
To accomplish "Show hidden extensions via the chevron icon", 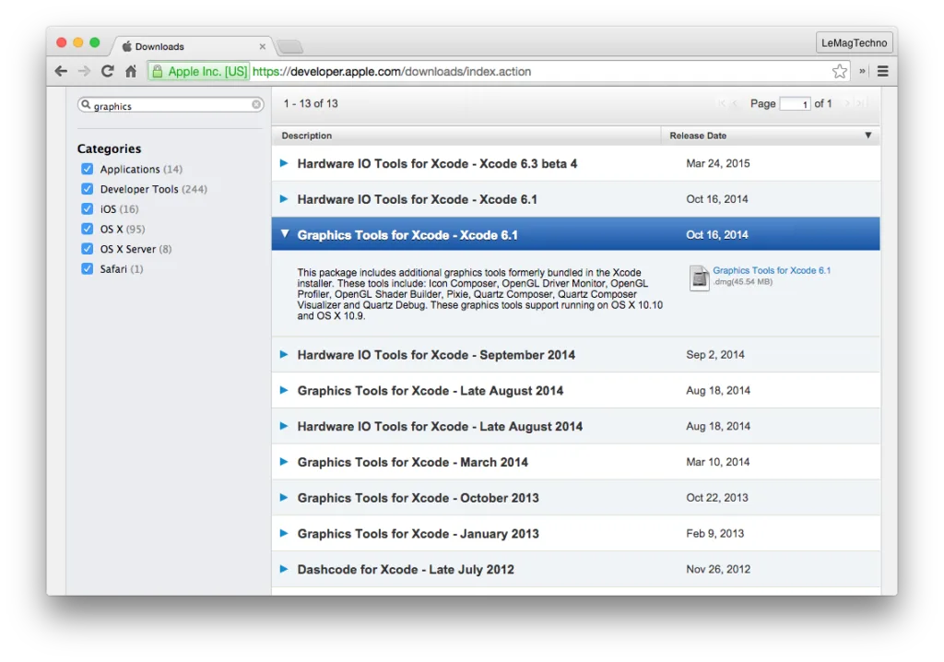I will click(x=862, y=71).
